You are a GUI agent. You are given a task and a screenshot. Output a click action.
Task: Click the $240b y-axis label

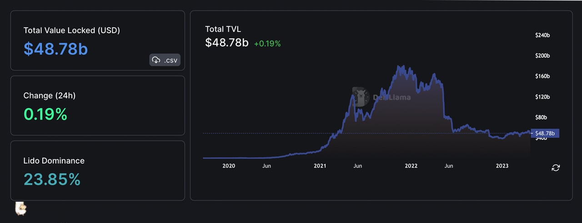[x=543, y=35]
